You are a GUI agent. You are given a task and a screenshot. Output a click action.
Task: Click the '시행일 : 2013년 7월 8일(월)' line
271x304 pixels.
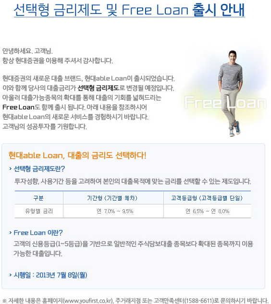[x=50, y=275]
